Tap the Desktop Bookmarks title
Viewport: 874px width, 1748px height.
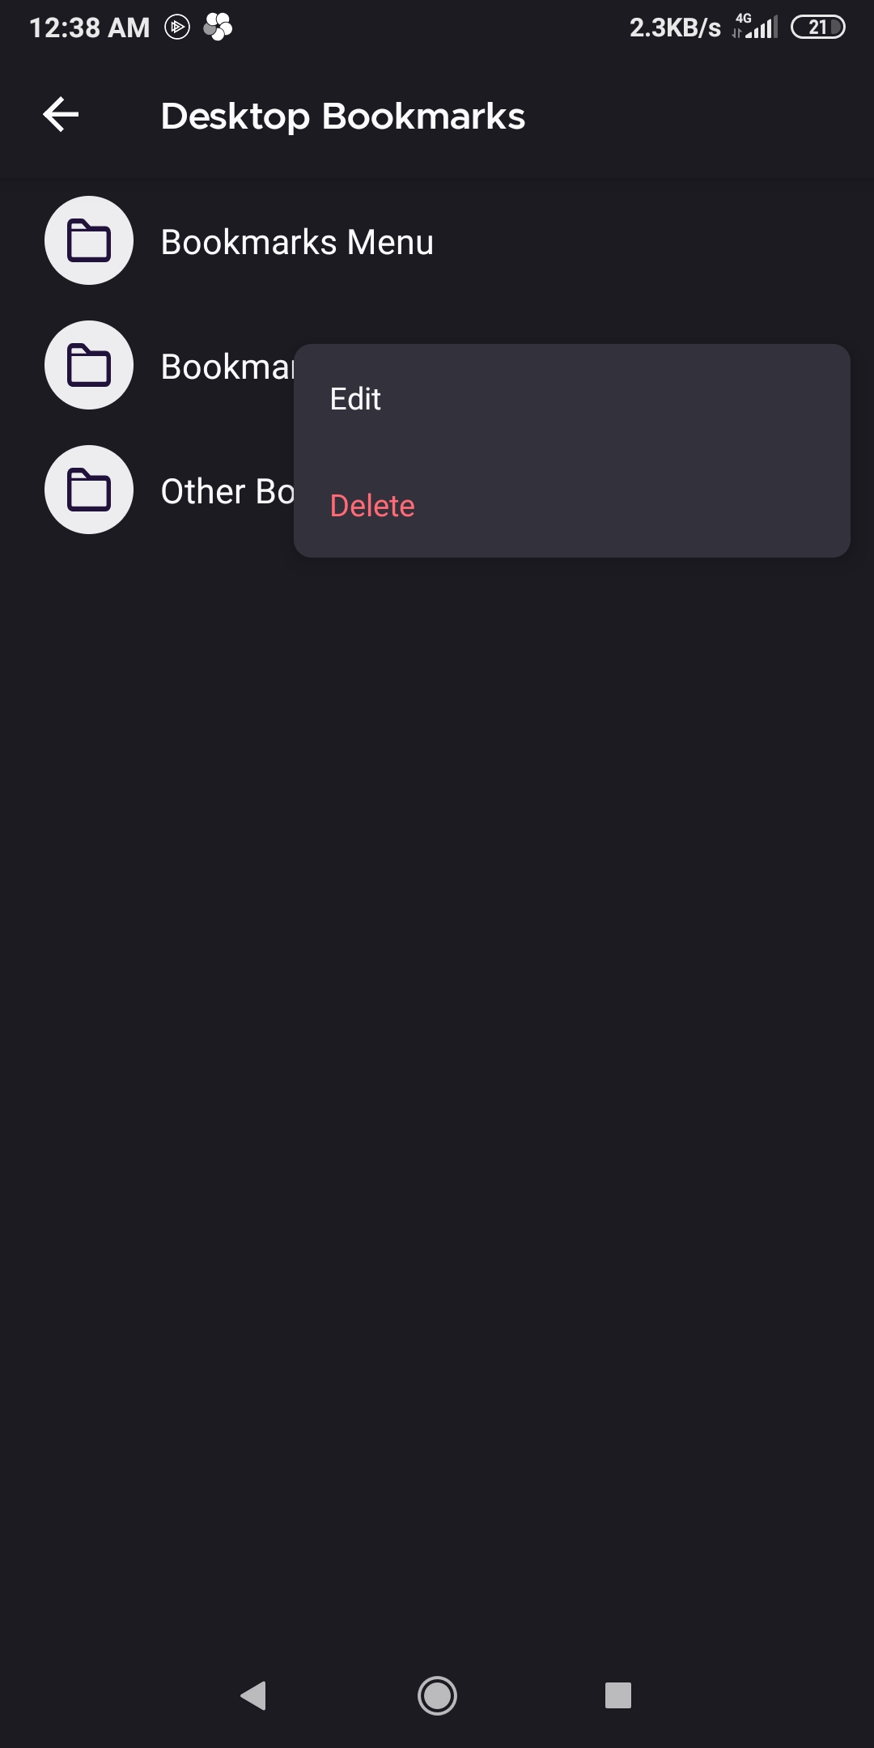pos(343,116)
